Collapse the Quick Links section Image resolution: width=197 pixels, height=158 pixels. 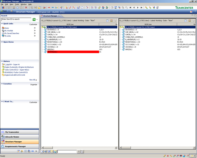(x=2, y=24)
